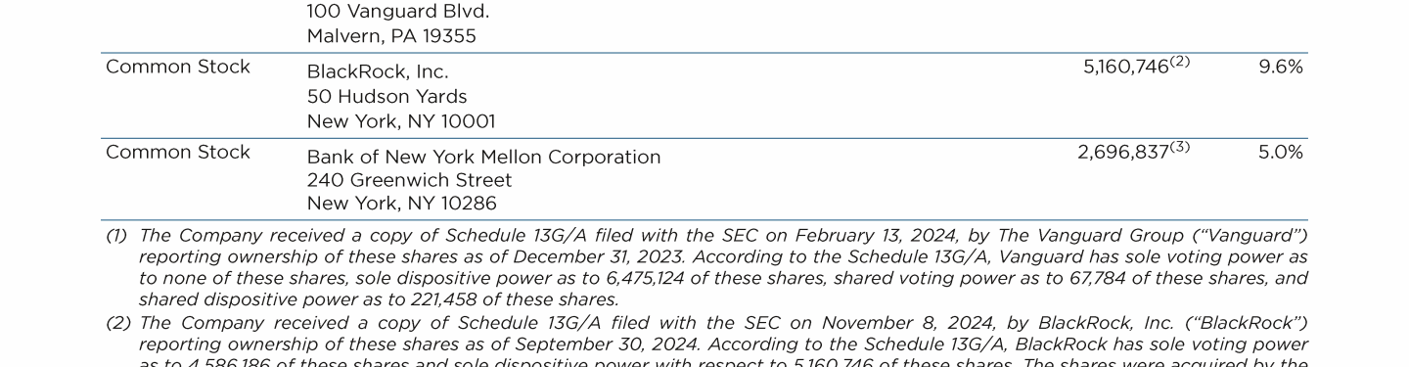The height and width of the screenshot is (367, 1409).
Task: Click Common Stock in the Mellon row
Action: (x=178, y=152)
